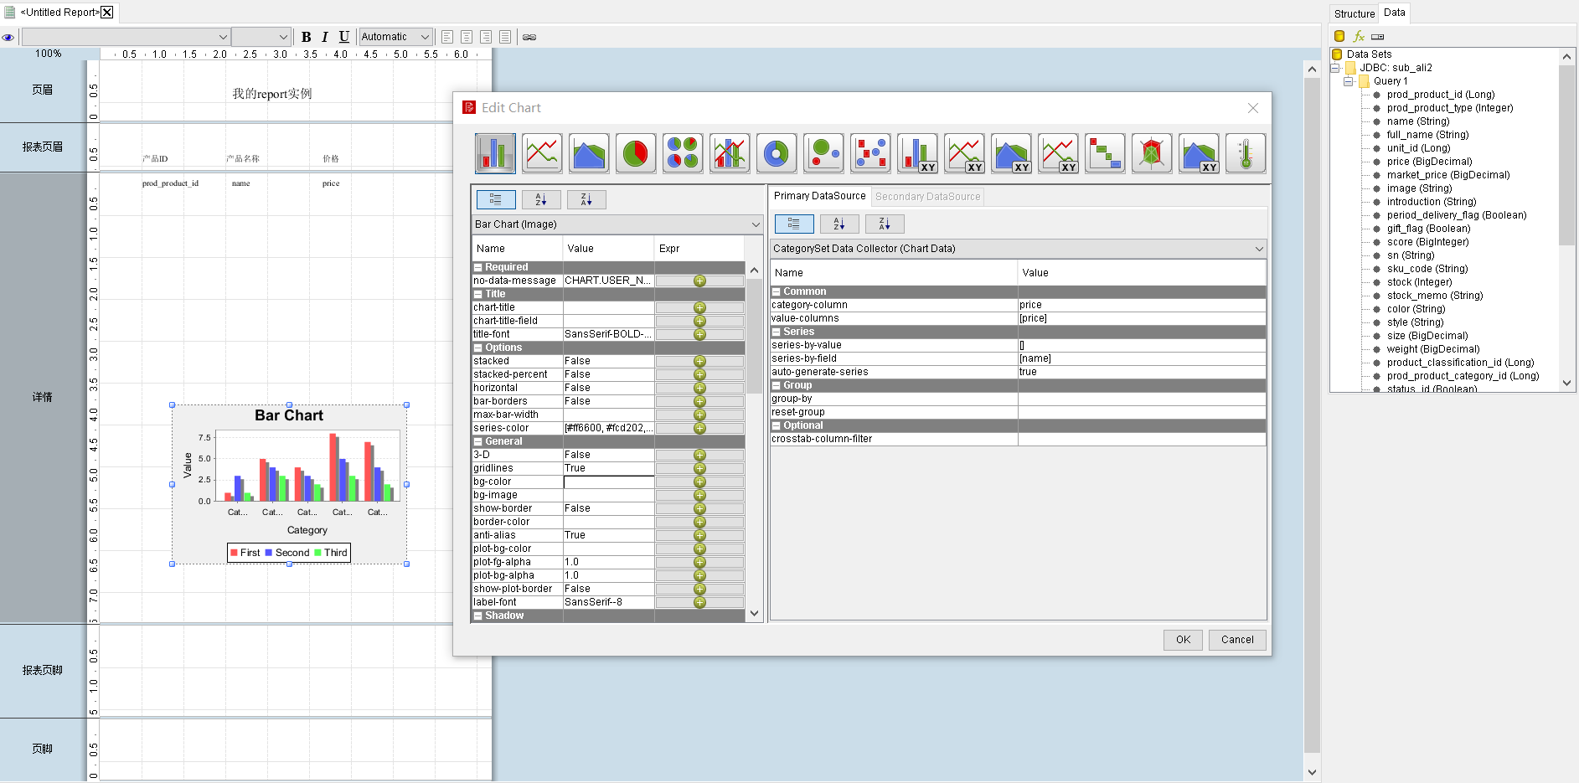Align text center in toolbar
This screenshot has width=1579, height=783.
click(467, 37)
